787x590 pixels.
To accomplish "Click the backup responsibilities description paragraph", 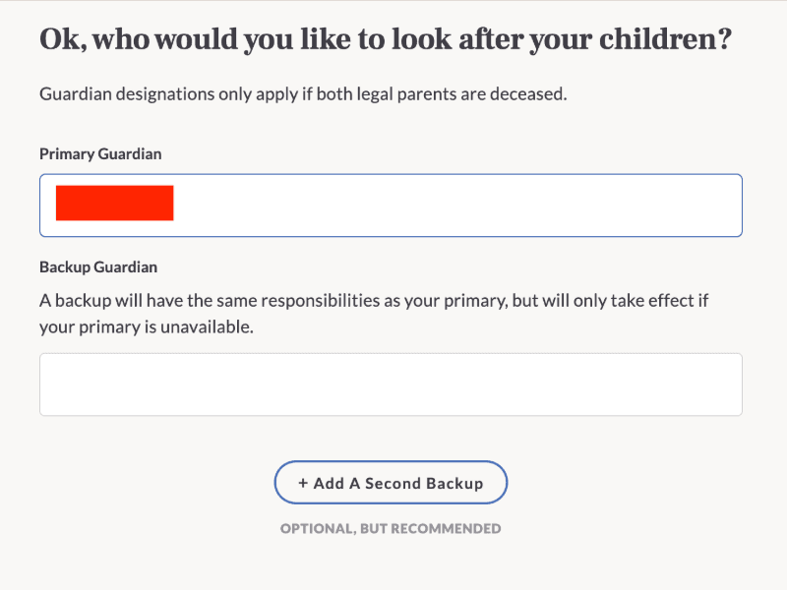I will click(x=374, y=314).
